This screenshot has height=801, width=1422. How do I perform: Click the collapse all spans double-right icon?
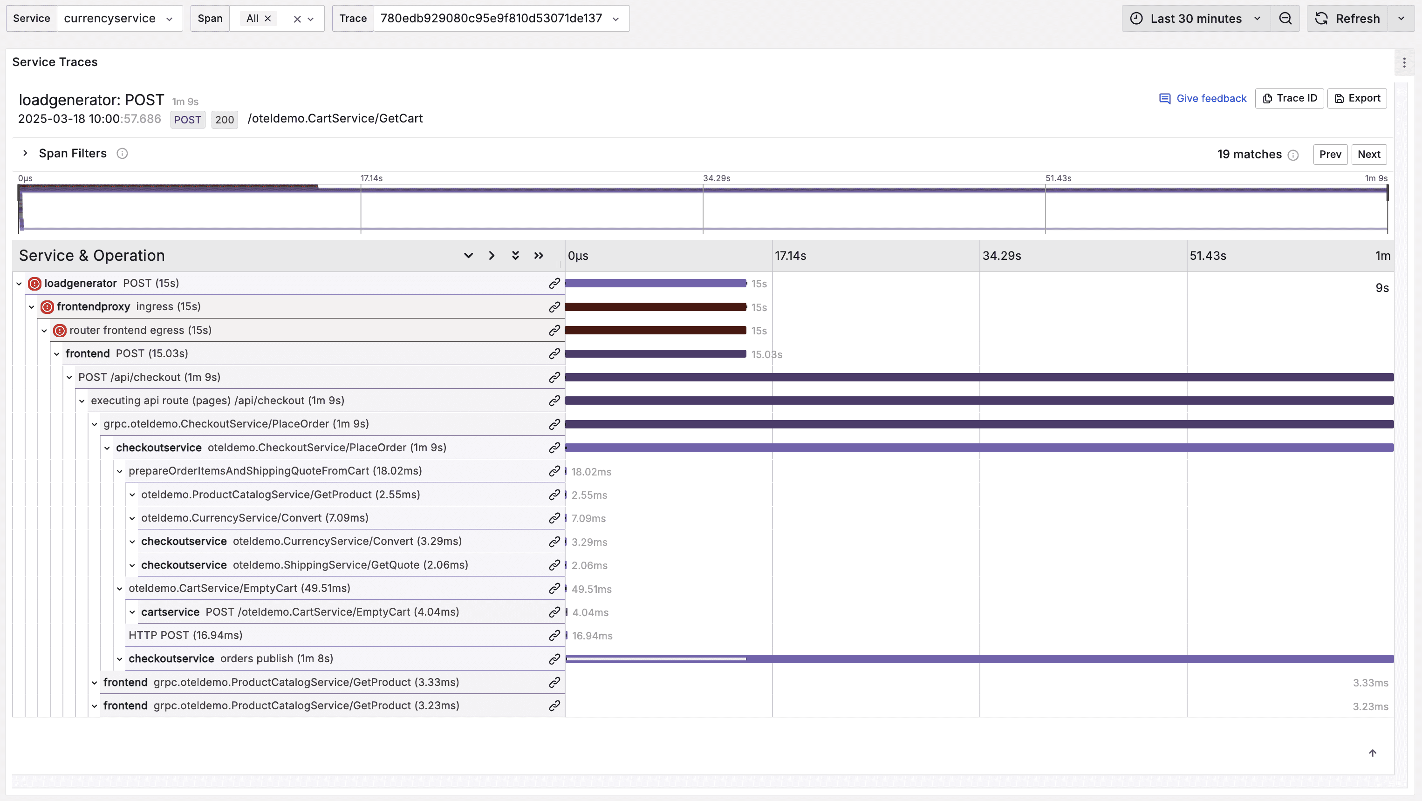tap(539, 255)
